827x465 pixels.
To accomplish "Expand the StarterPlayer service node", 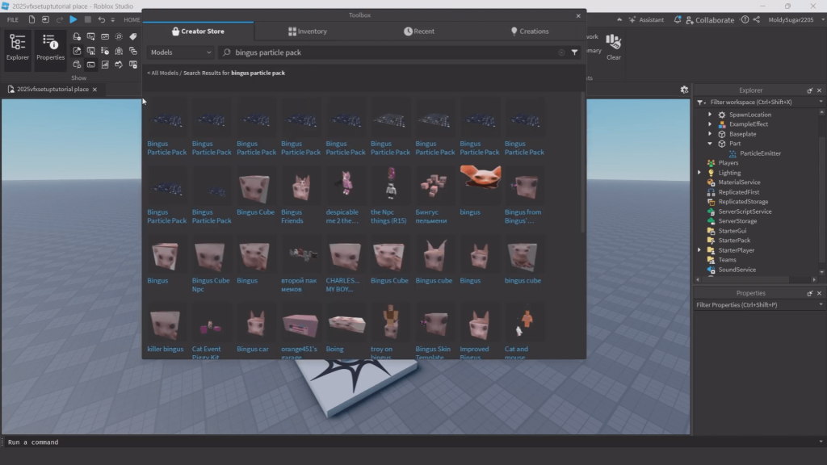I will 699,250.
